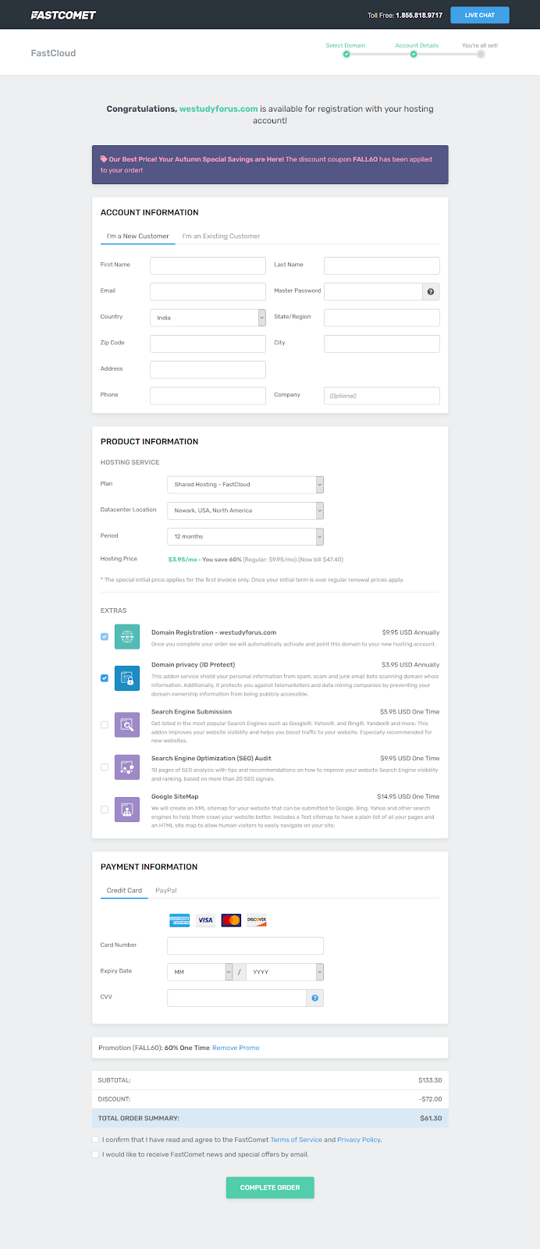Click the SEO Audit chart icon

[x=127, y=767]
